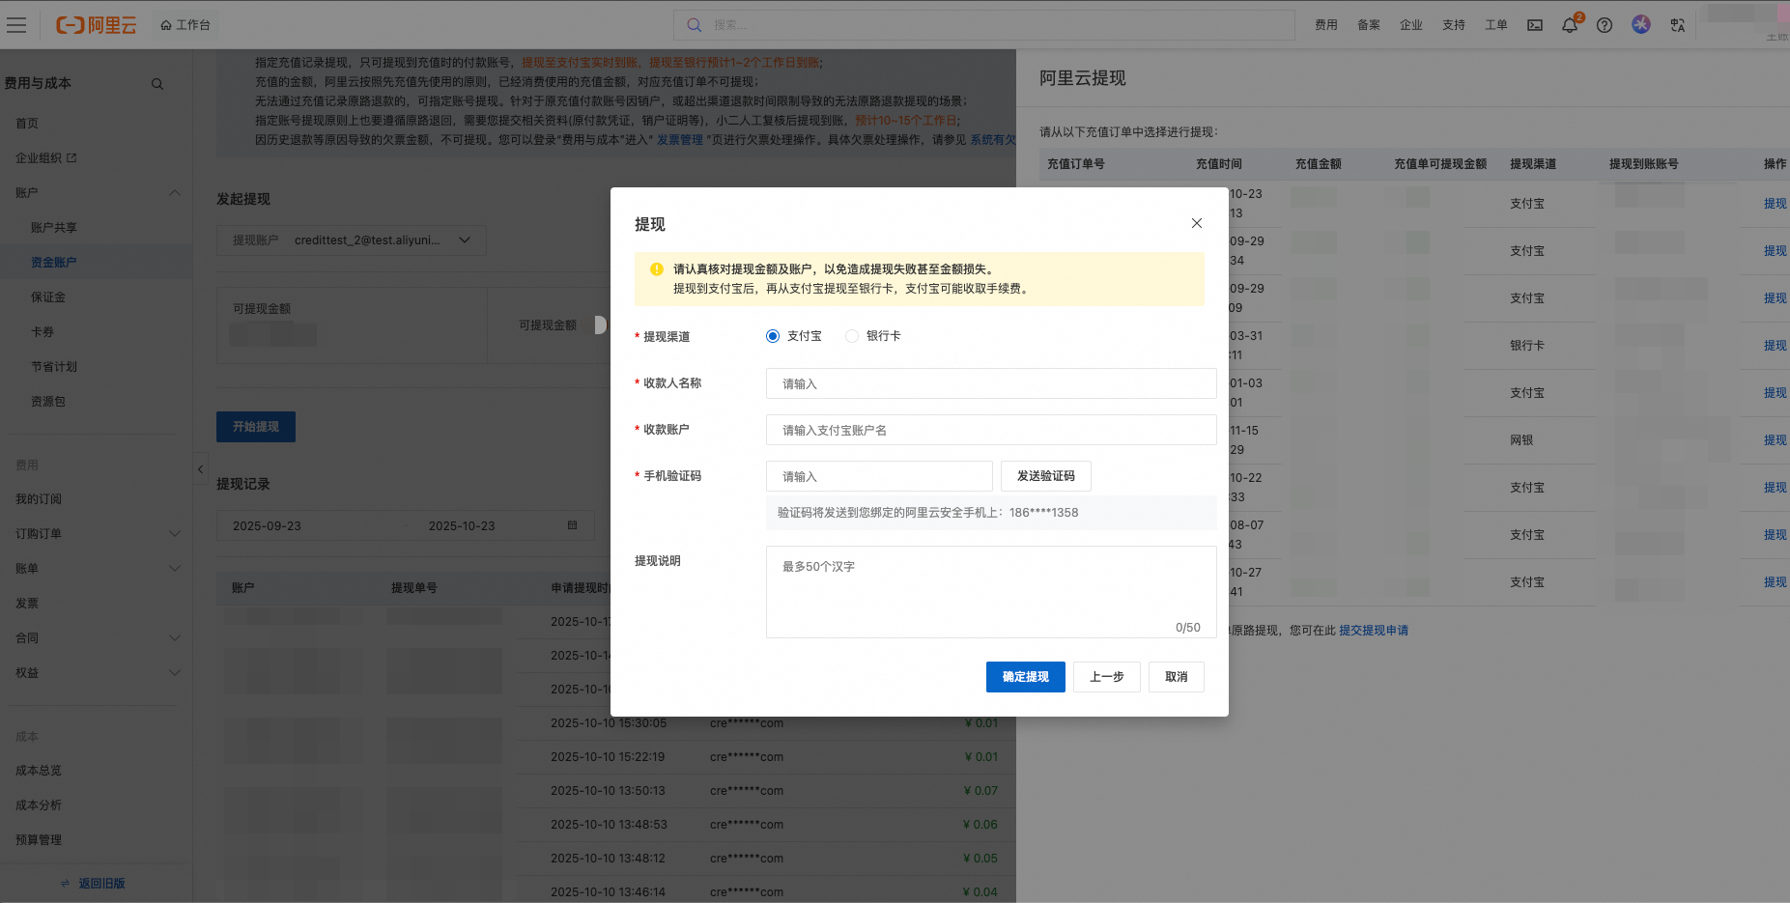
Task: Focus the 手机验证码 input
Action: point(879,476)
